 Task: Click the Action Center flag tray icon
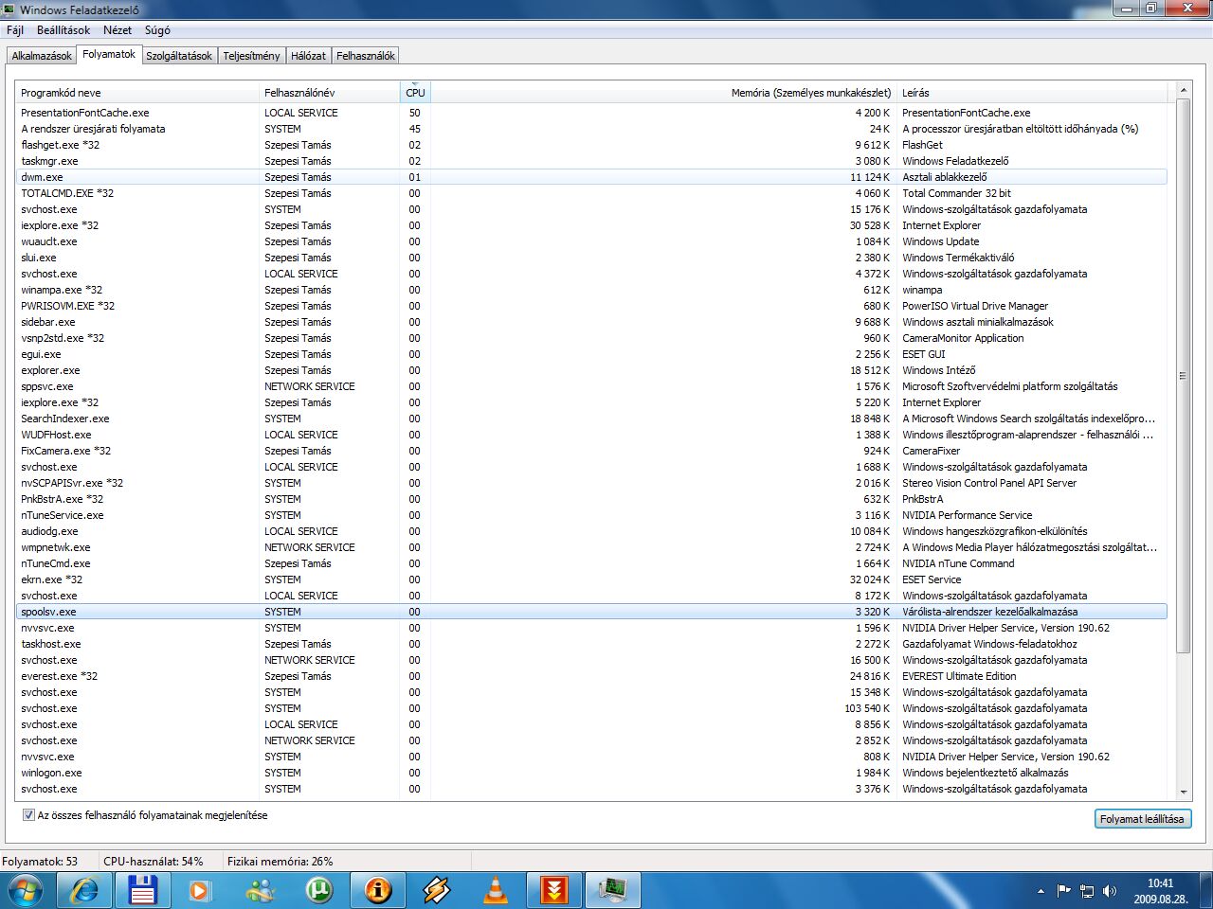pyautogui.click(x=1063, y=891)
